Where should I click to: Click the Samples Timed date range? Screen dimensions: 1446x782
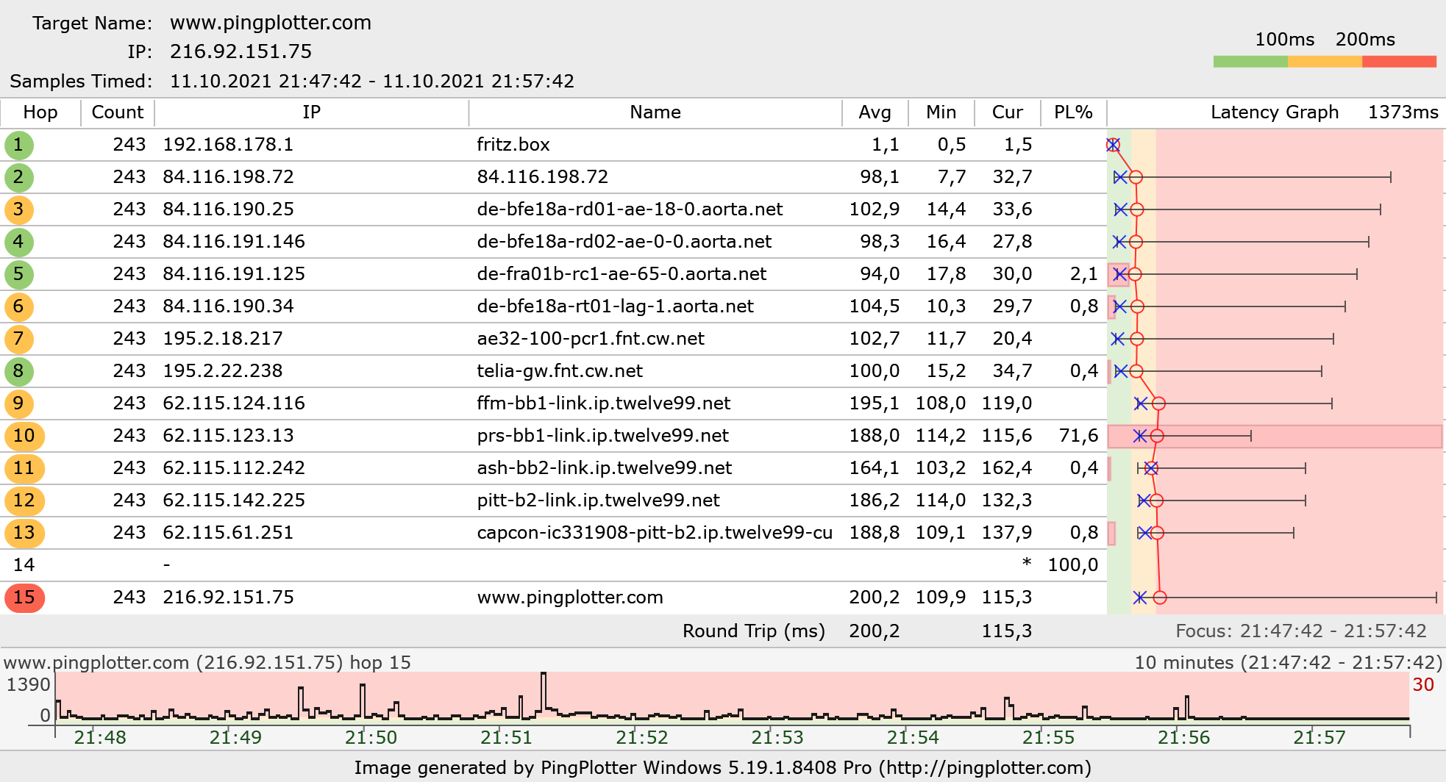[x=372, y=82]
